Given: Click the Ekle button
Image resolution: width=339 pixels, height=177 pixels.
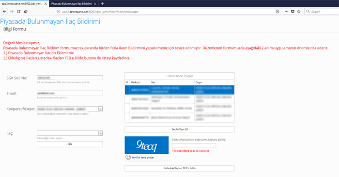Looking at the screenshot, I should (x=70, y=144).
